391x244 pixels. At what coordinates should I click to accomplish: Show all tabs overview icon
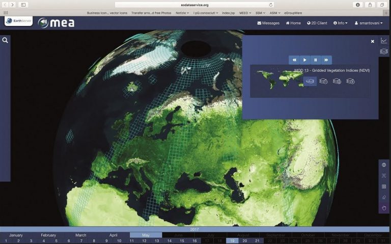coord(382,5)
